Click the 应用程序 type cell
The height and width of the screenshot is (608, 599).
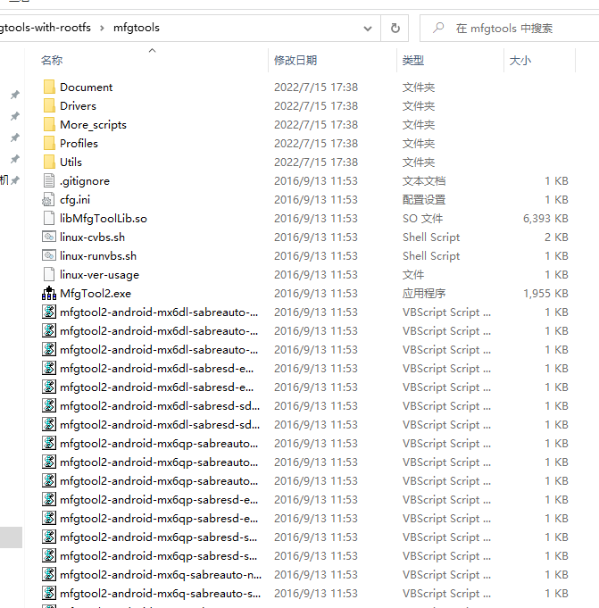coord(424,294)
